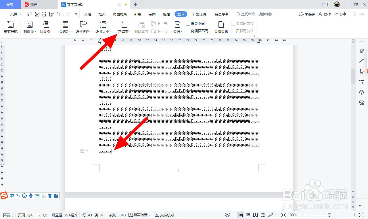Collapse the ribbon with the chevron
368x219 pixels.
pos(362,14)
